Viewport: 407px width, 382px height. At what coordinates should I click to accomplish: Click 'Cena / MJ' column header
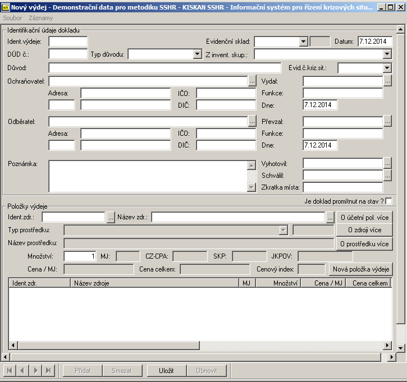323,283
